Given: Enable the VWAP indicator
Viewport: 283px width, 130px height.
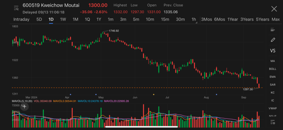Looking at the screenshot, I should click(x=272, y=109).
